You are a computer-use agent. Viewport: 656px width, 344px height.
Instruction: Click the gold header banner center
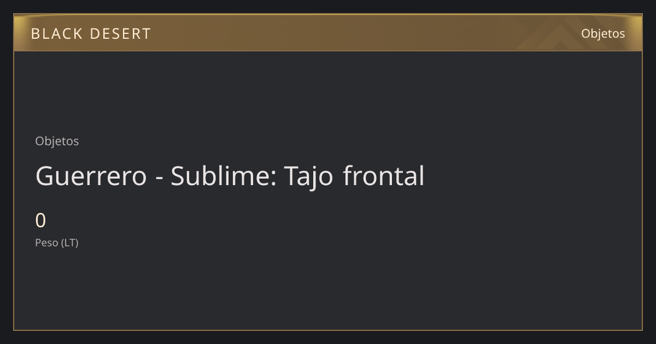pyautogui.click(x=328, y=33)
